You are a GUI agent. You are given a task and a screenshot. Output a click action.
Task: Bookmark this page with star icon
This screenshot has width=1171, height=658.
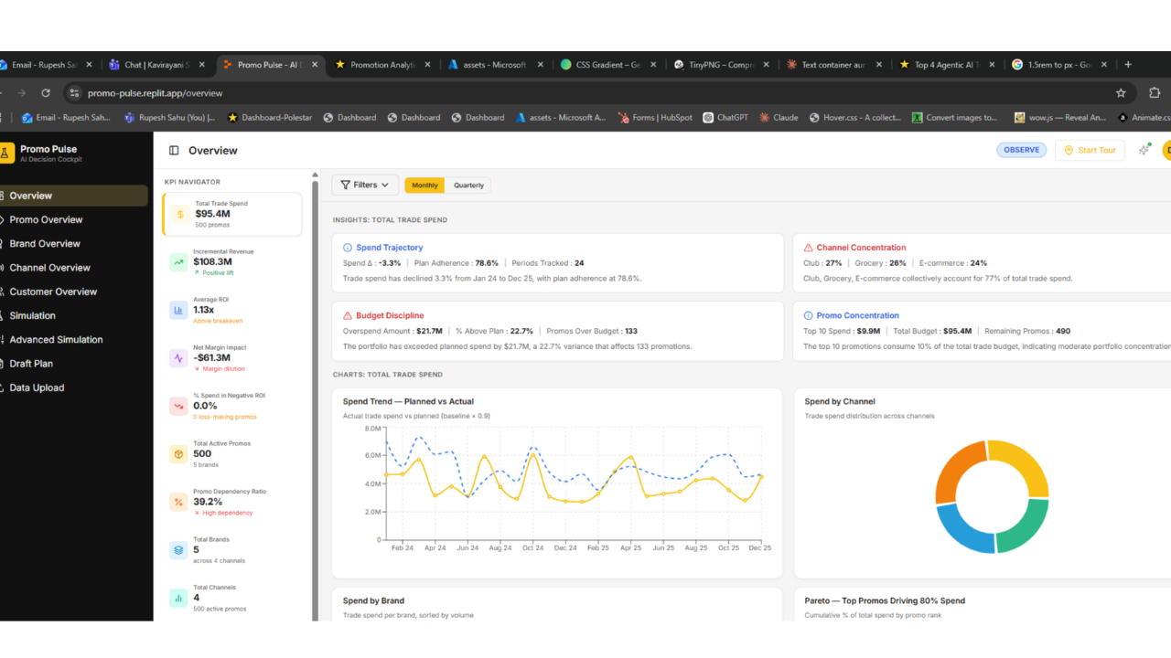[1121, 92]
